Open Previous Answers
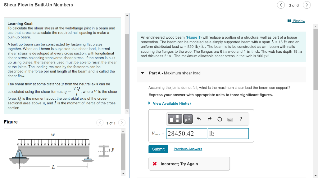 coord(188,149)
